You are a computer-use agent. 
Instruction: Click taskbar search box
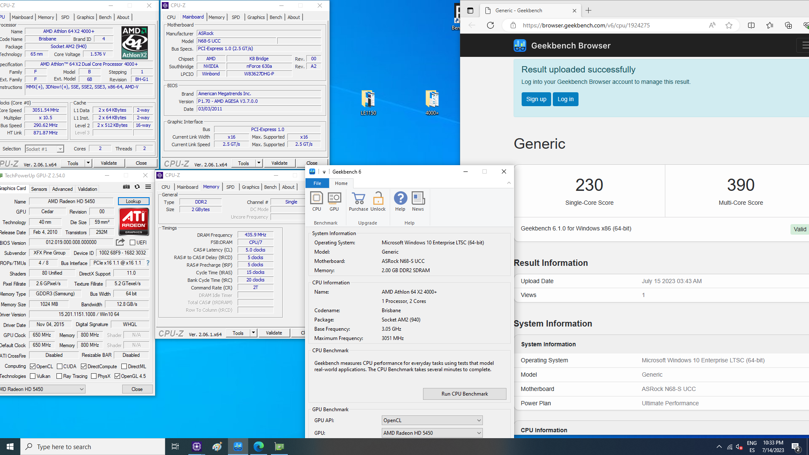pyautogui.click(x=93, y=447)
